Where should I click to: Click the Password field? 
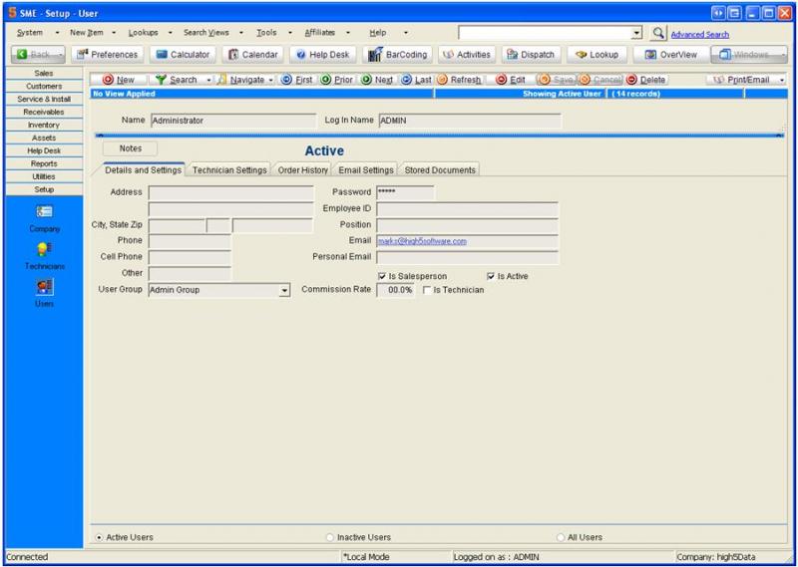click(x=405, y=192)
